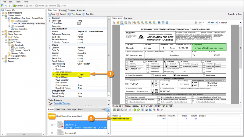Click the first zoom in magnifier
This screenshot has height=137, width=244.
coord(134,23)
